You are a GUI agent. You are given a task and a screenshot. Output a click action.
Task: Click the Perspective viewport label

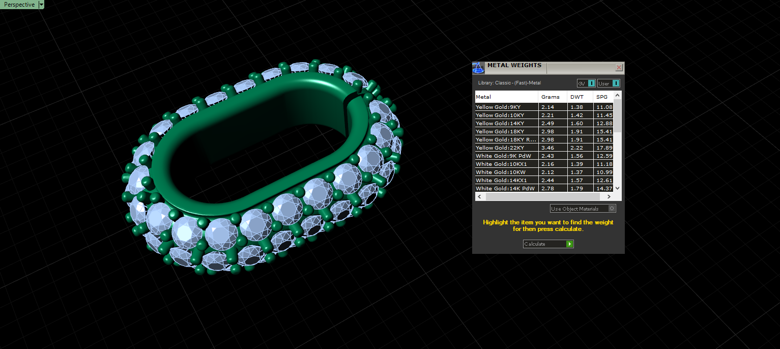coord(19,5)
